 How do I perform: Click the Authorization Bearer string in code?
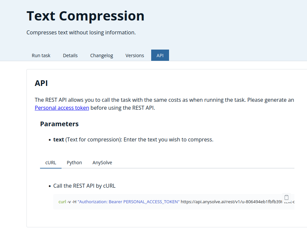(128, 202)
